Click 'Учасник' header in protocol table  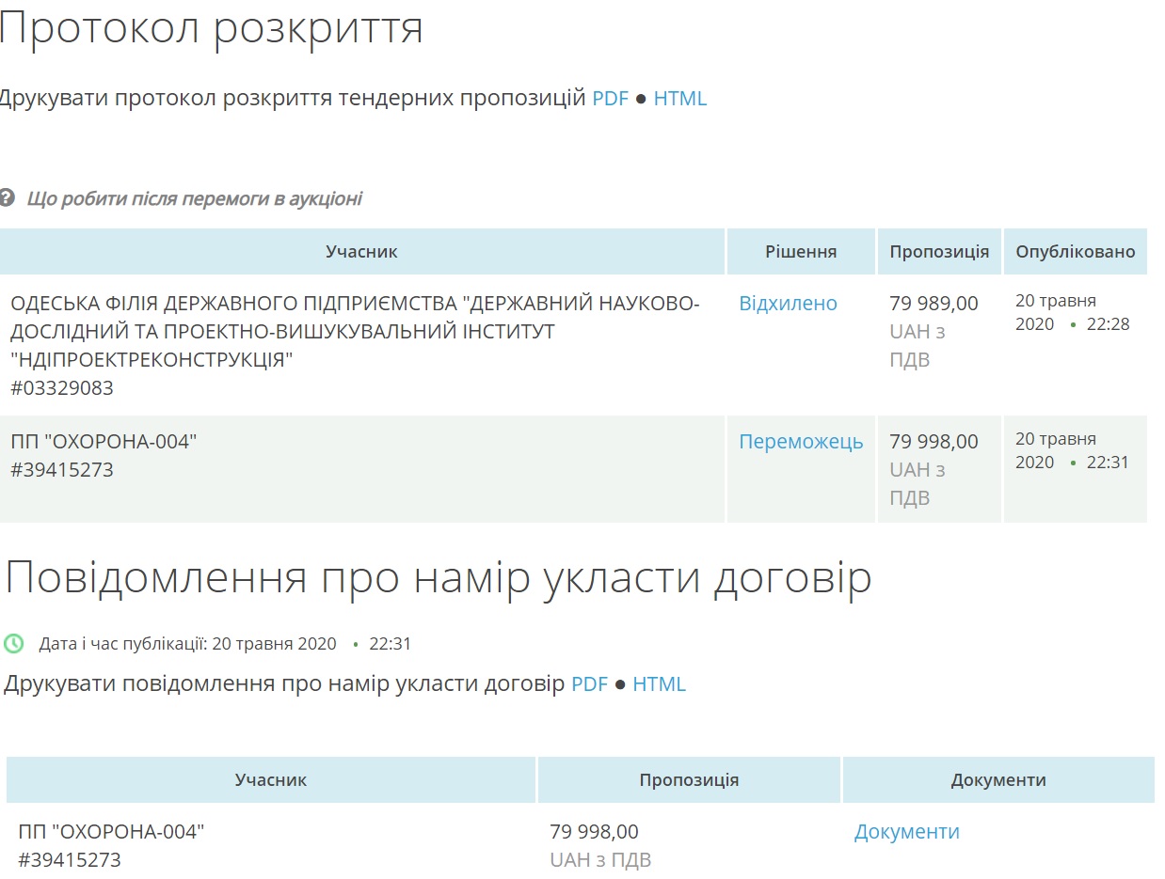[362, 252]
